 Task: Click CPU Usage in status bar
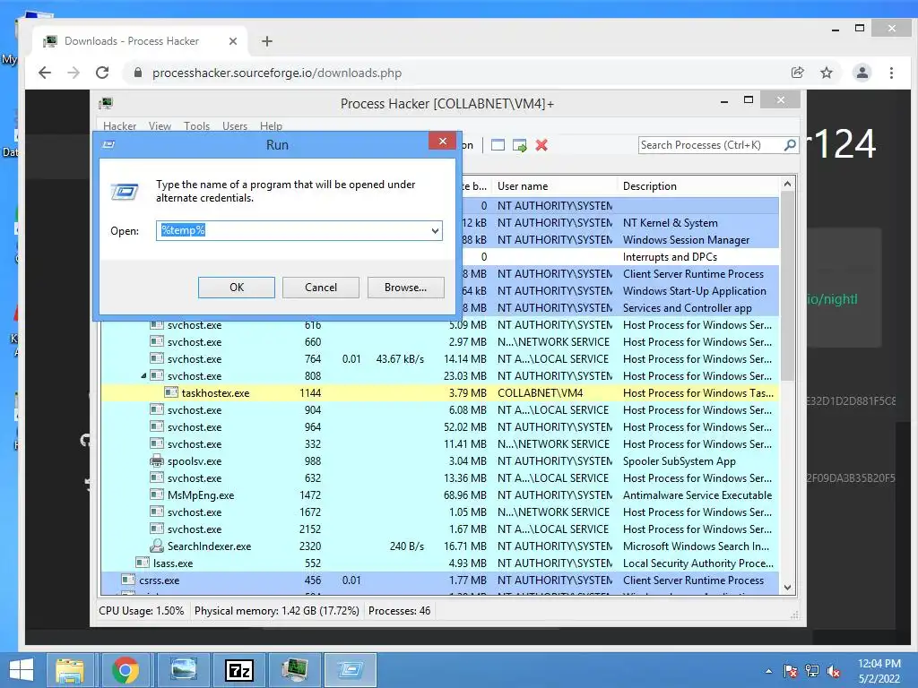141,611
